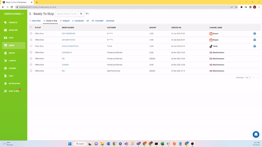Viewport: 262px width, 147px height.
Task: Go to the previous results page
Action: click(254, 77)
